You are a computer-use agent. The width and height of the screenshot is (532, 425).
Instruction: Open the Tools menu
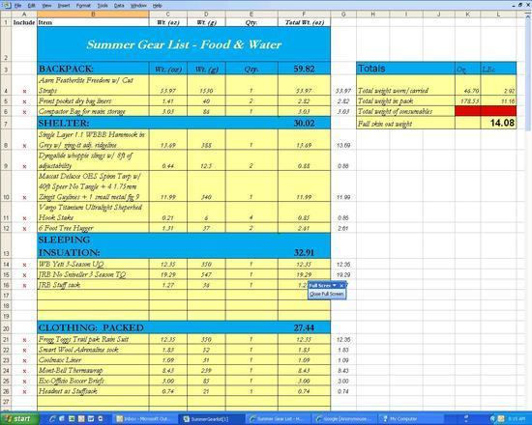(x=103, y=6)
